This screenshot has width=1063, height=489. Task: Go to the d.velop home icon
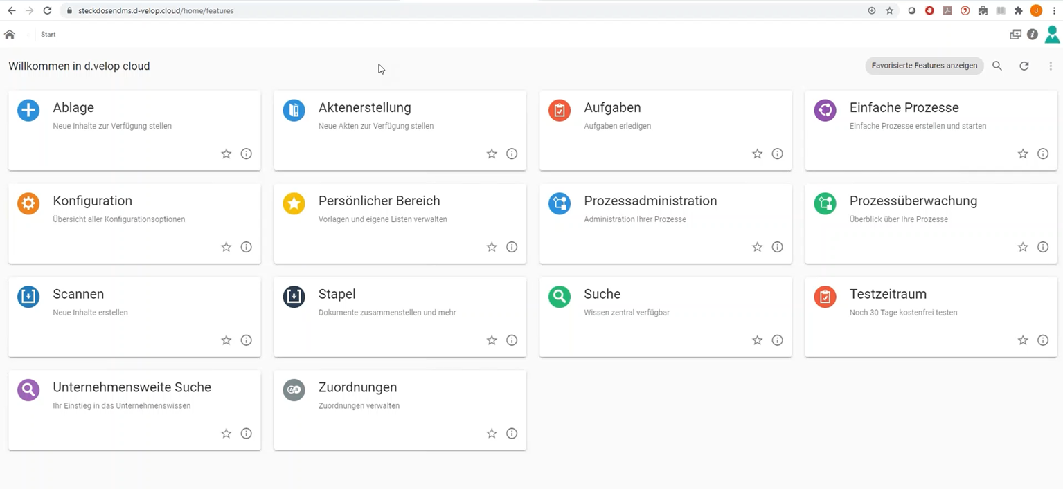[10, 34]
